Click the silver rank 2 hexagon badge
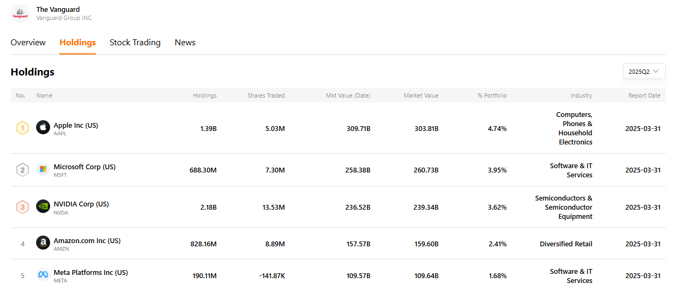 pyautogui.click(x=22, y=170)
